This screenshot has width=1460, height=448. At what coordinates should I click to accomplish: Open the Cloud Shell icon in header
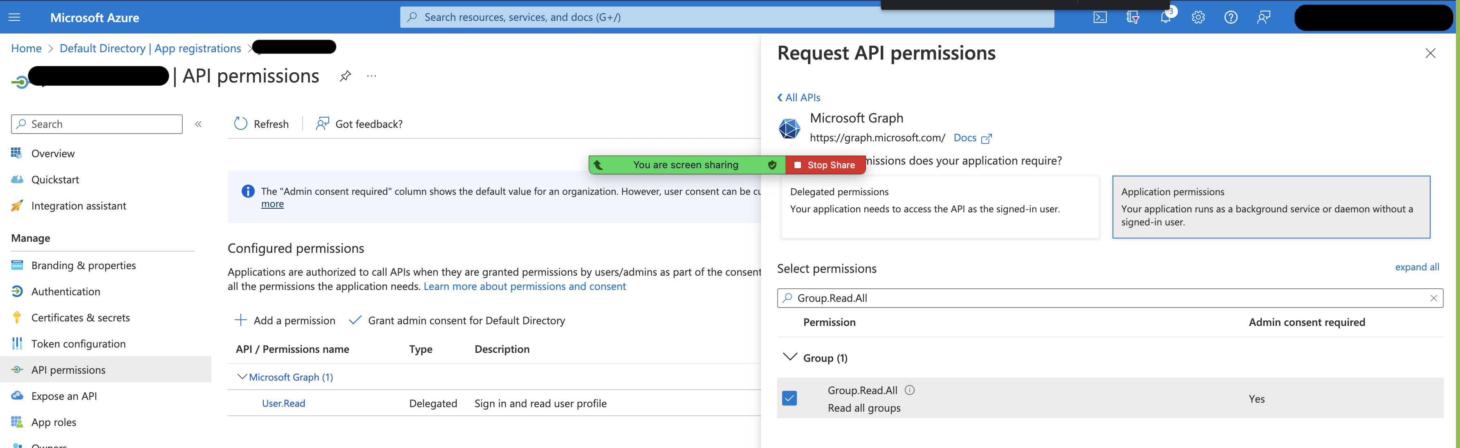(1099, 18)
